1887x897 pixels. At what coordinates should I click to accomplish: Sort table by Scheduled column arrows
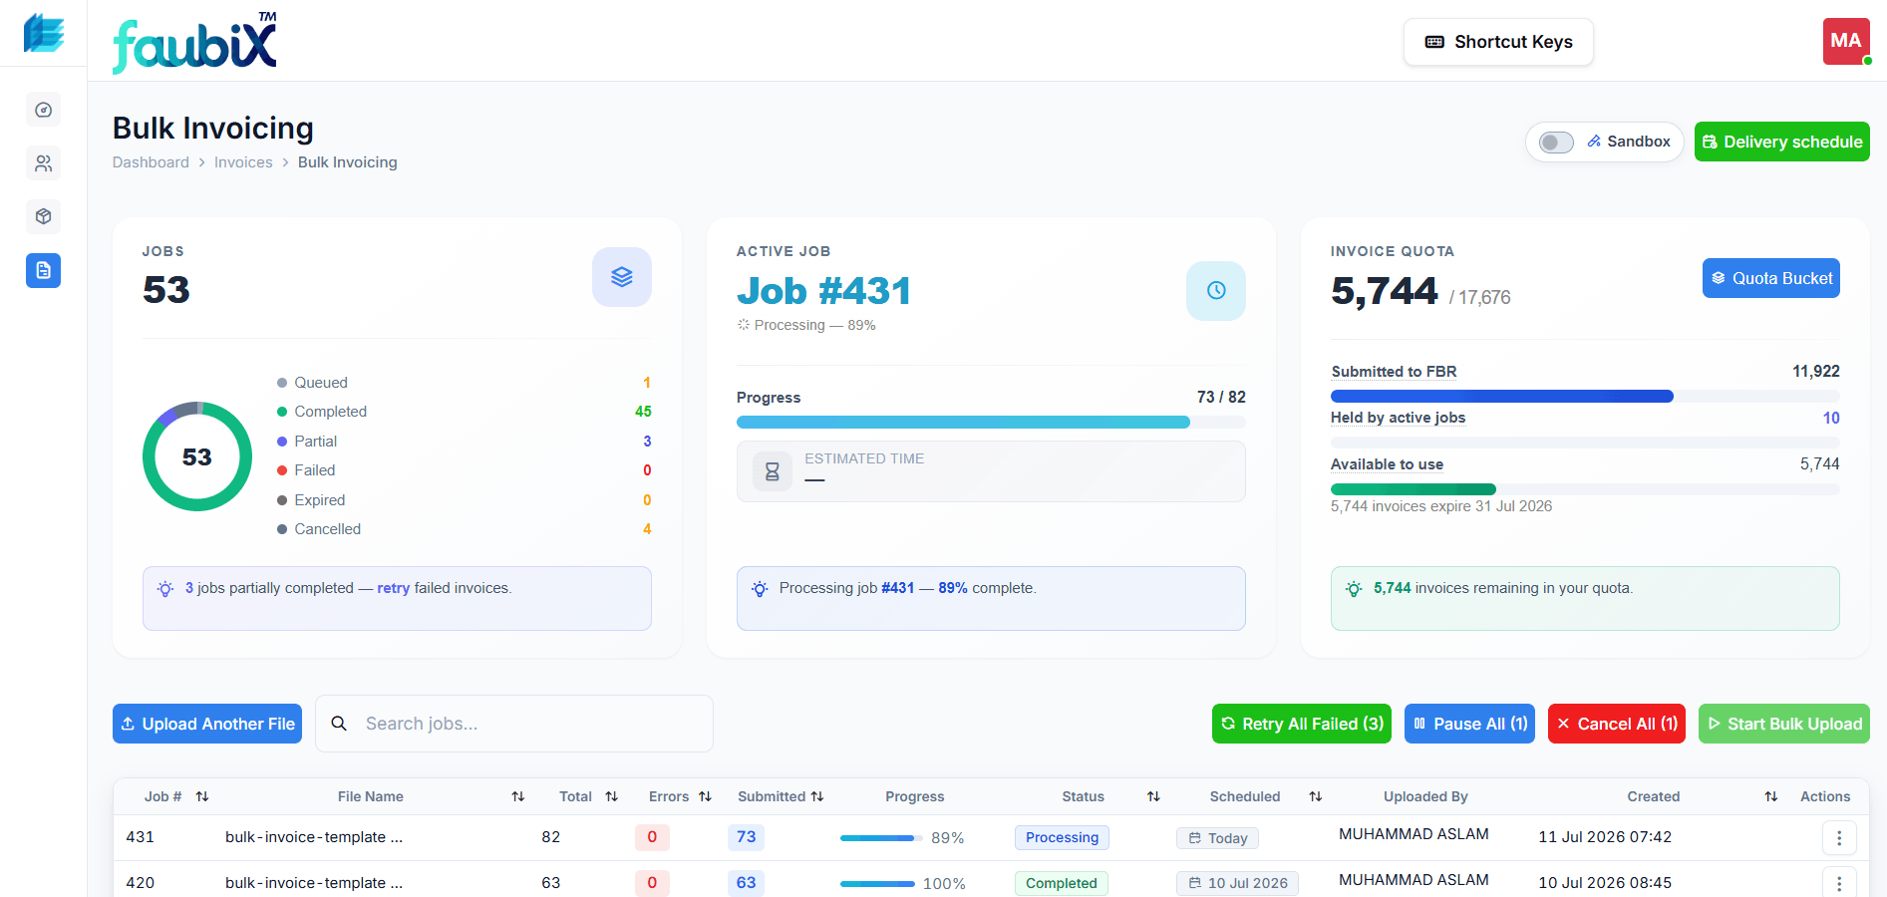click(1316, 796)
